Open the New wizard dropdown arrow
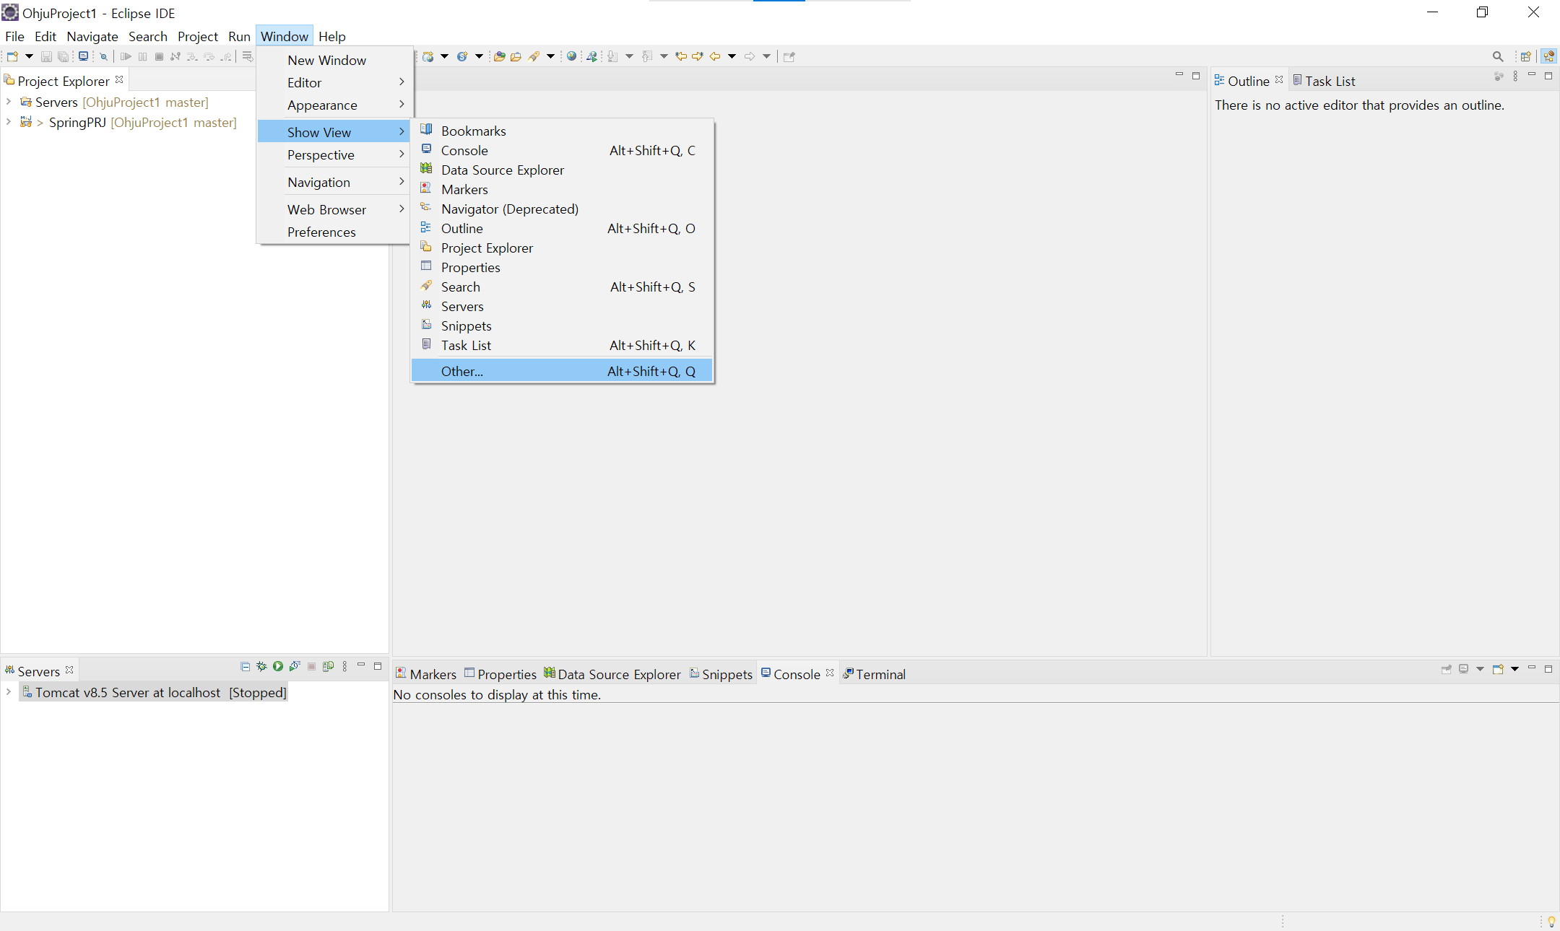The width and height of the screenshot is (1560, 931). click(x=29, y=56)
